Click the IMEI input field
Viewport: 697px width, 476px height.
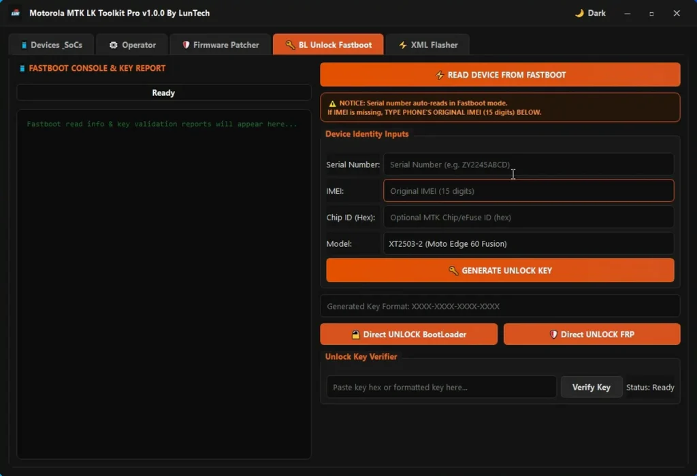coord(528,190)
